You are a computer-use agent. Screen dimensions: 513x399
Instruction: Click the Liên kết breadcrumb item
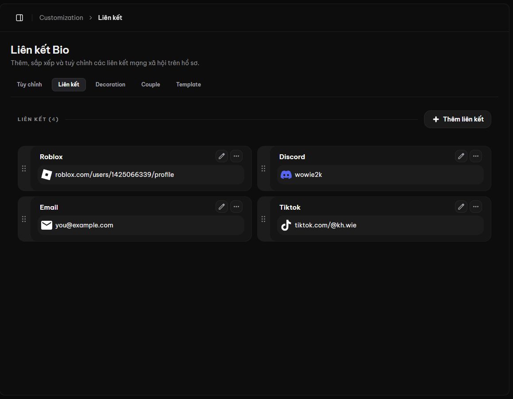(110, 18)
